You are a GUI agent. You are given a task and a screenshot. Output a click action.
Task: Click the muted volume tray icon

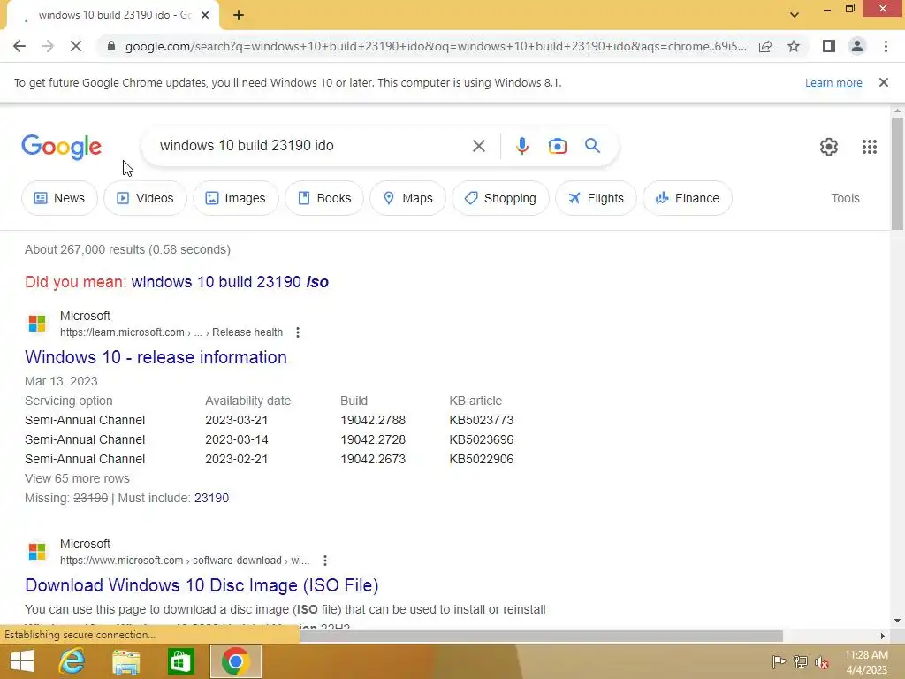click(822, 661)
